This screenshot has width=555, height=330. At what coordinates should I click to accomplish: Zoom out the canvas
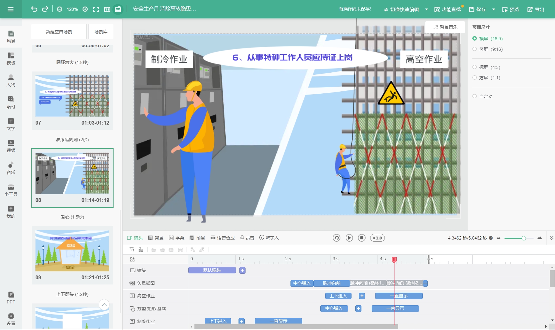click(60, 9)
